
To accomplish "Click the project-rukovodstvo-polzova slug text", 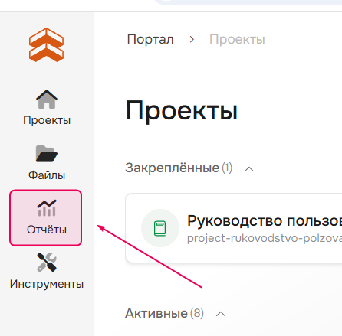I will 265,238.
